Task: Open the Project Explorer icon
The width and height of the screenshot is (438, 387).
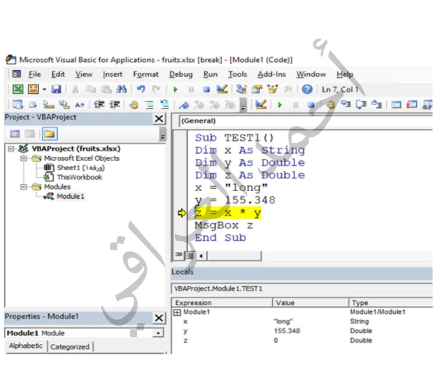Action: [x=241, y=89]
